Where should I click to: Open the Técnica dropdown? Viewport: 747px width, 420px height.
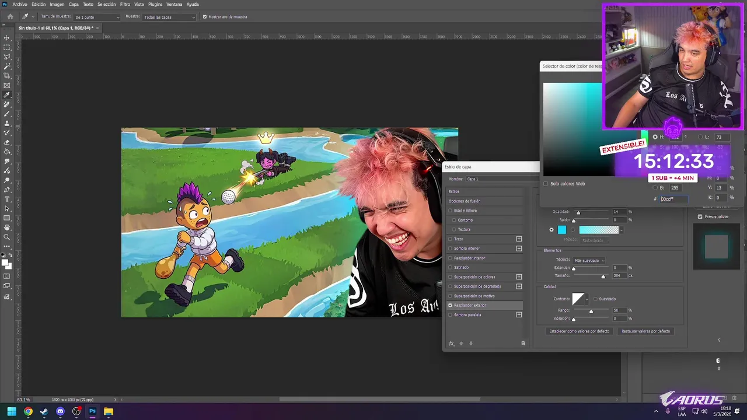point(588,260)
